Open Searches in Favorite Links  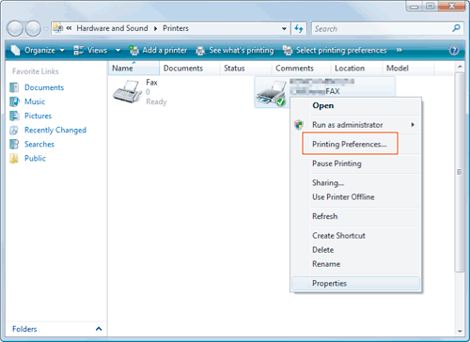click(x=39, y=144)
